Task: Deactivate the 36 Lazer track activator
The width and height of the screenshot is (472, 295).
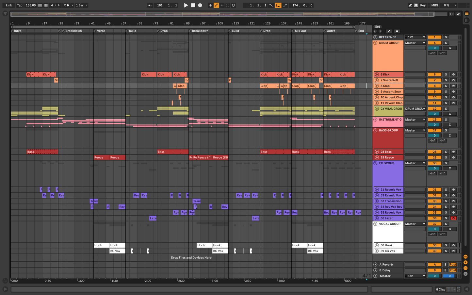Action: 434,218
